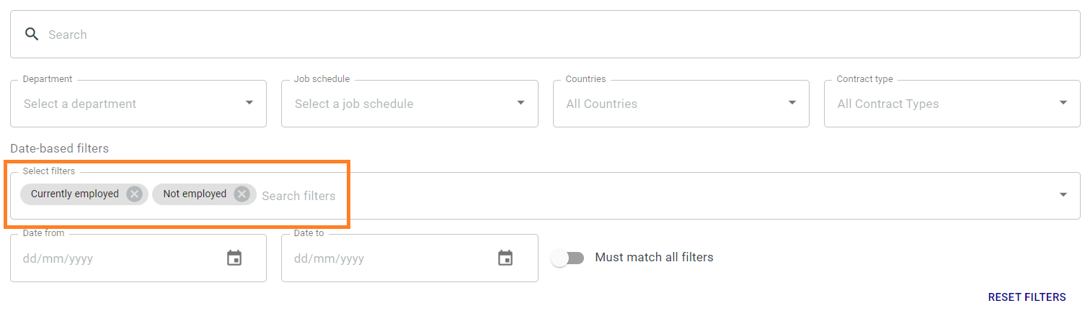Select the Not employed chip label

click(195, 194)
